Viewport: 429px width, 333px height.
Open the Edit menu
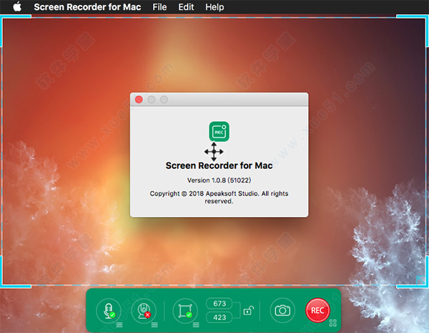[186, 7]
